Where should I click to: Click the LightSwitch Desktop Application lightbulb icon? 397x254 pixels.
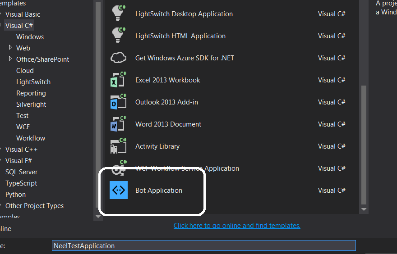(119, 14)
